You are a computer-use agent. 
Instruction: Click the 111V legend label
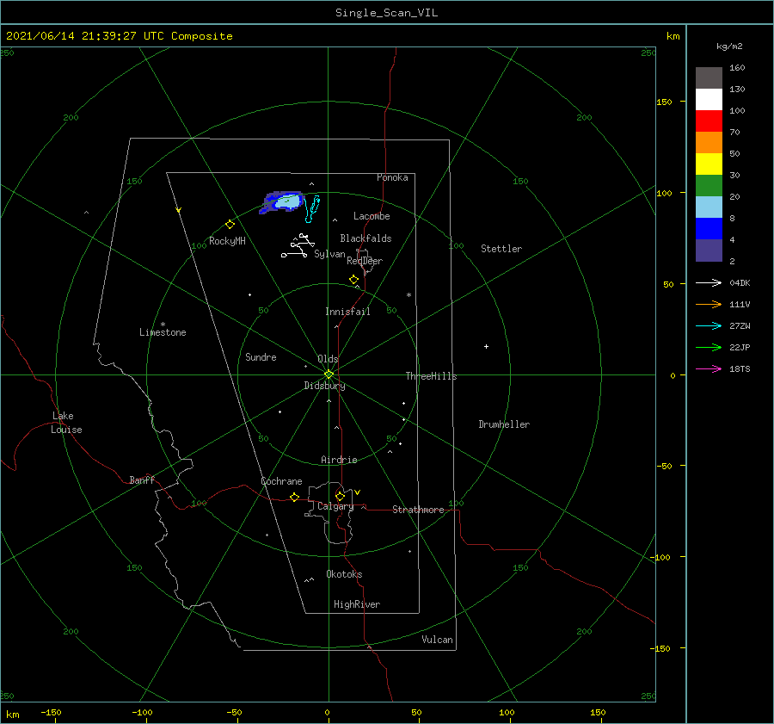pyautogui.click(x=740, y=305)
